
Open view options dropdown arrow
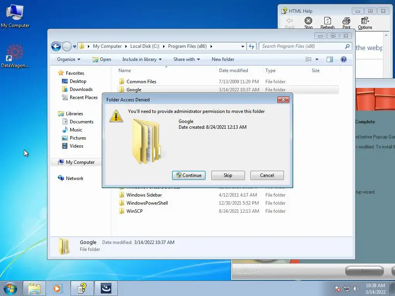317,59
